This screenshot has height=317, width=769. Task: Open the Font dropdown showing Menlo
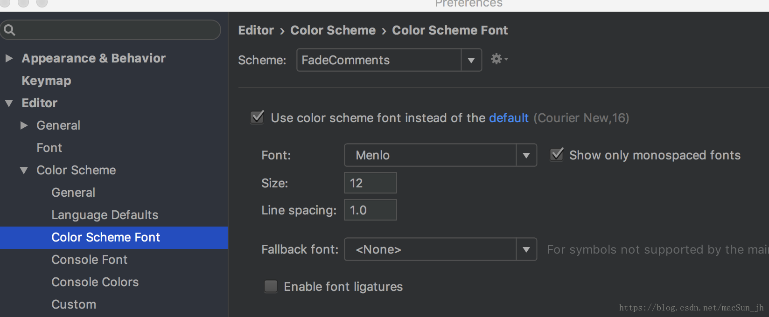click(x=526, y=155)
